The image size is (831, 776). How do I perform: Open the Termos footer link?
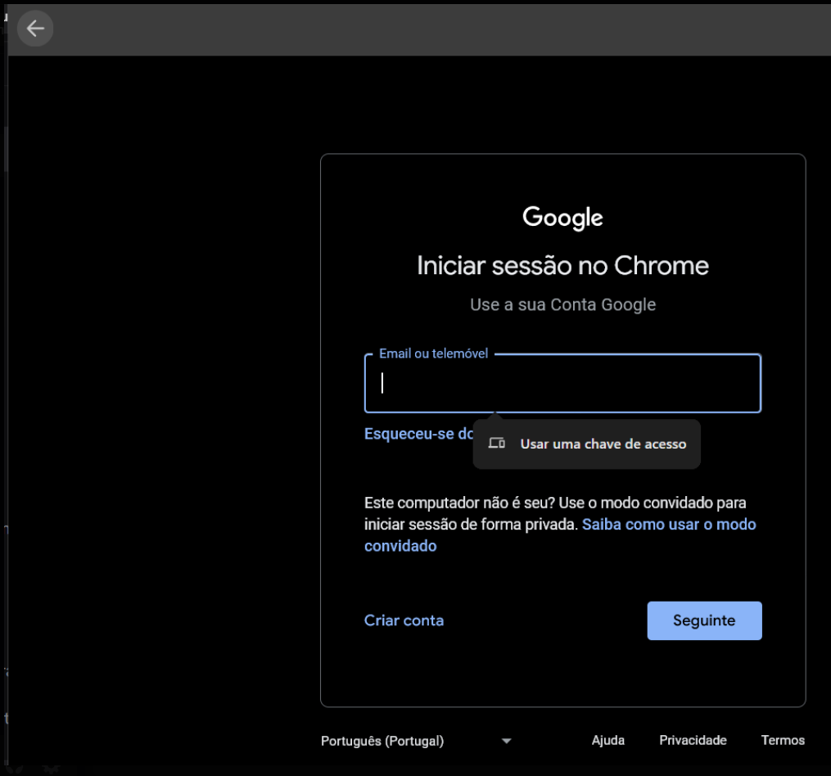click(x=783, y=740)
